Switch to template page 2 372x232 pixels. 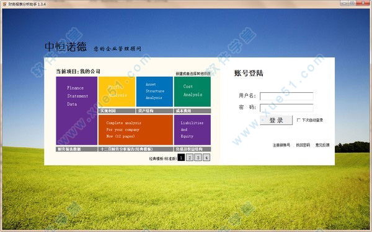190,157
